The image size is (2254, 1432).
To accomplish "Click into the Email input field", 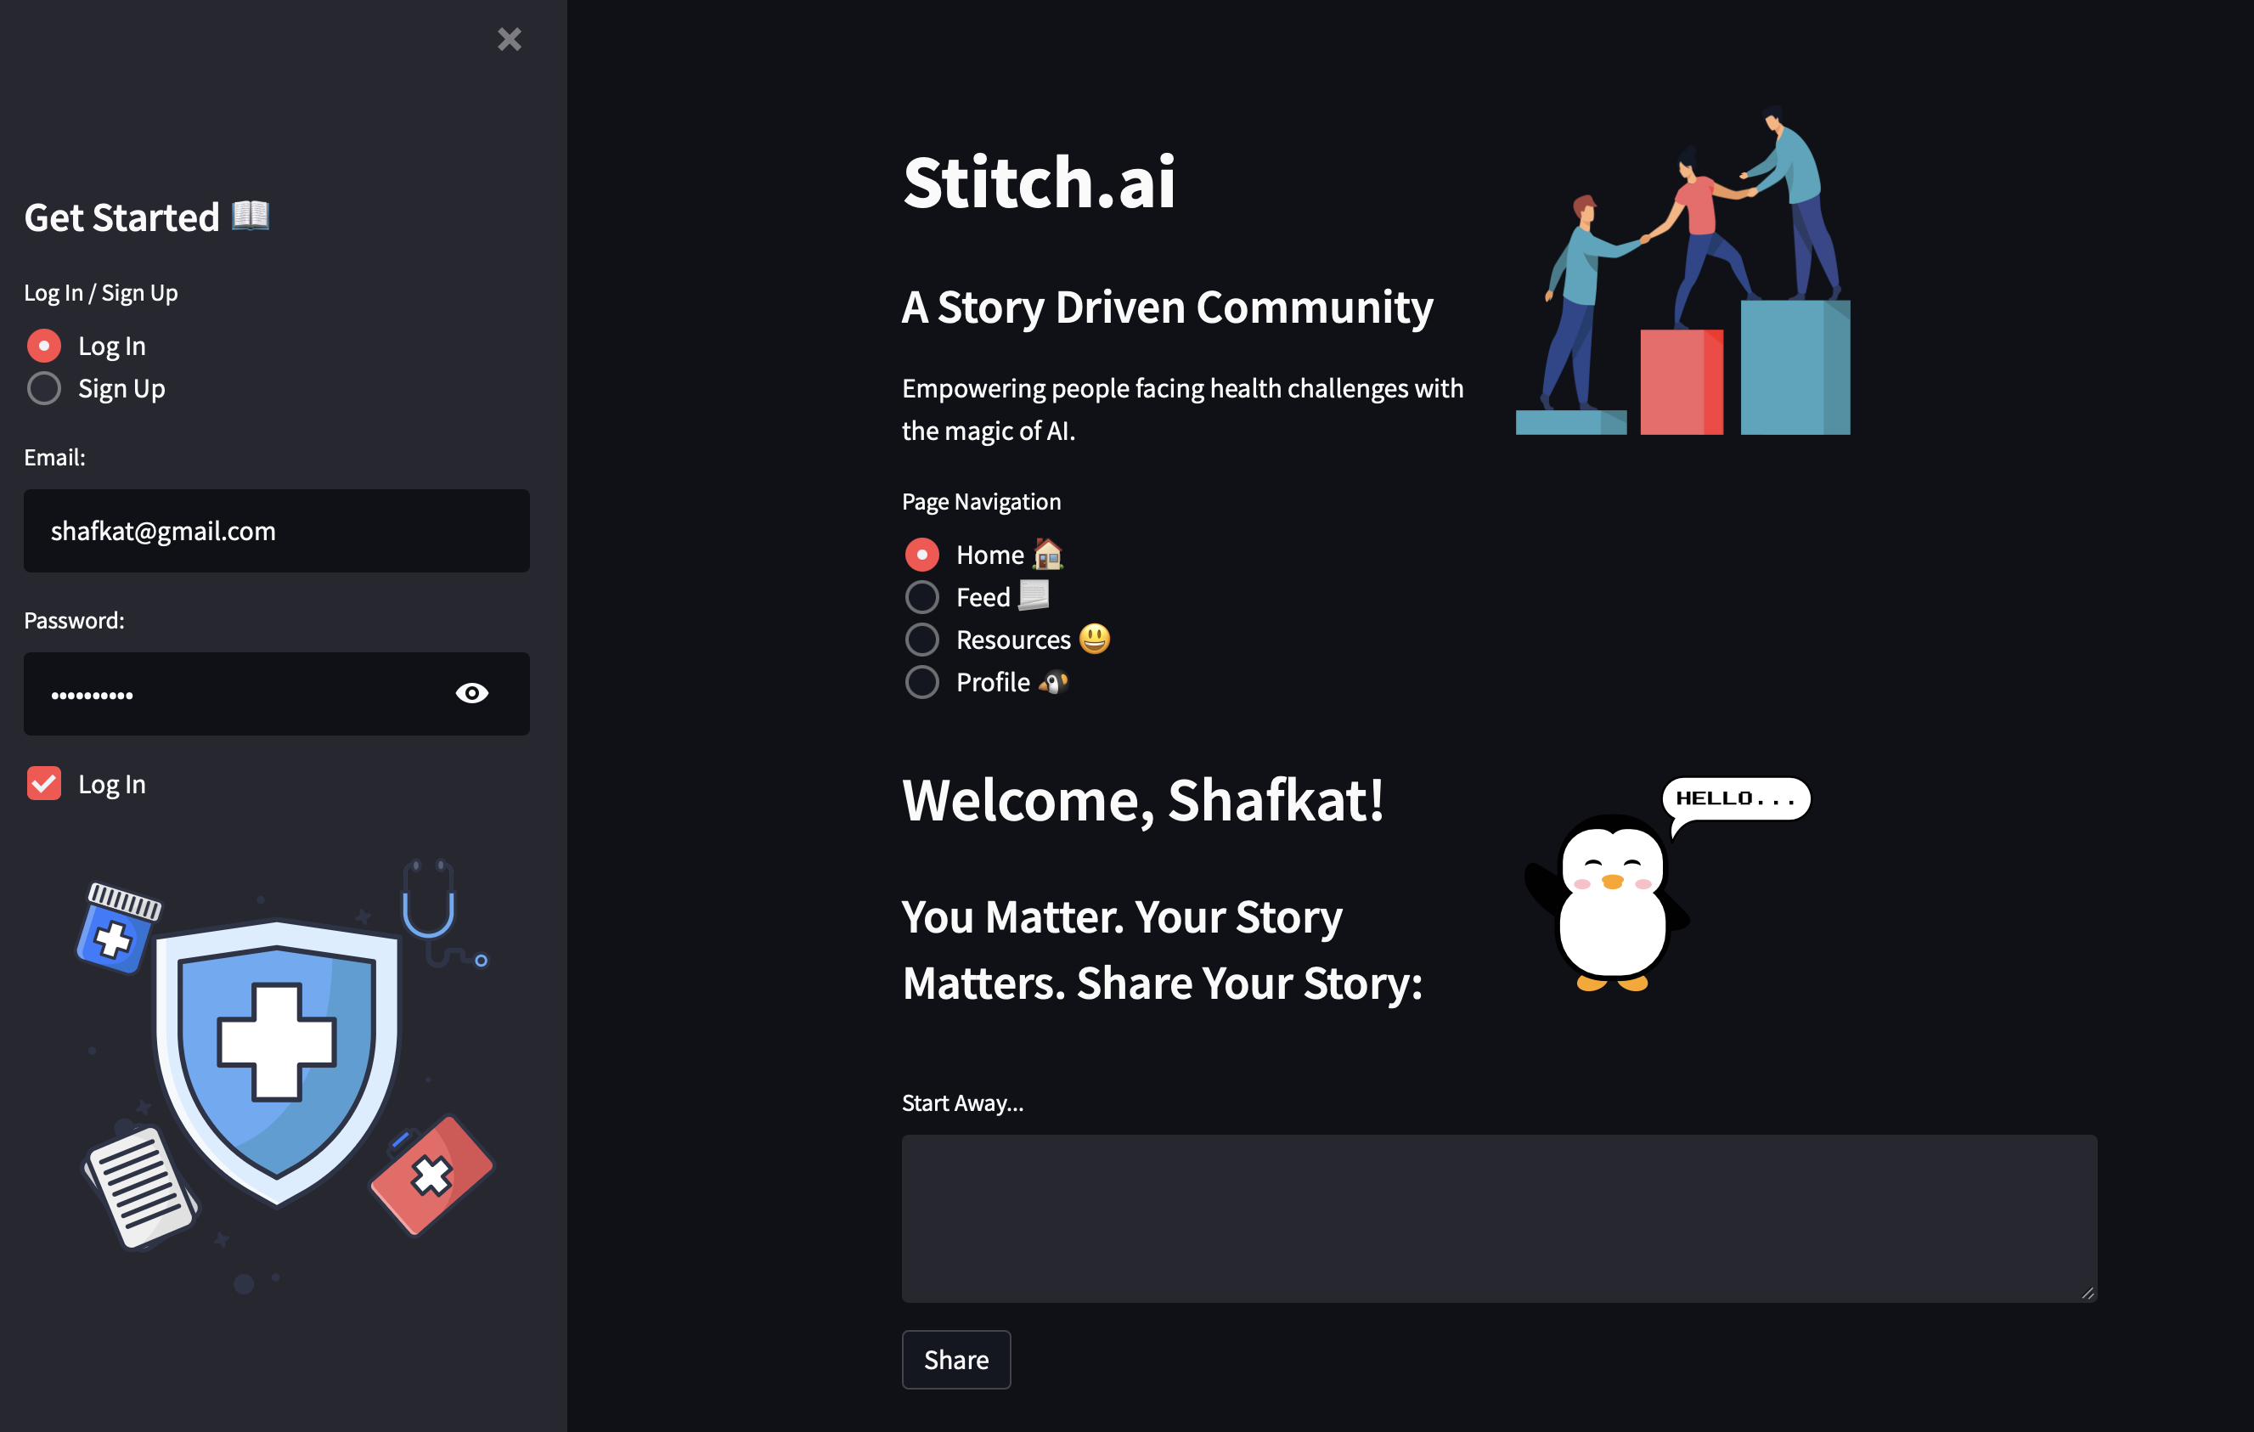I will tap(276, 531).
